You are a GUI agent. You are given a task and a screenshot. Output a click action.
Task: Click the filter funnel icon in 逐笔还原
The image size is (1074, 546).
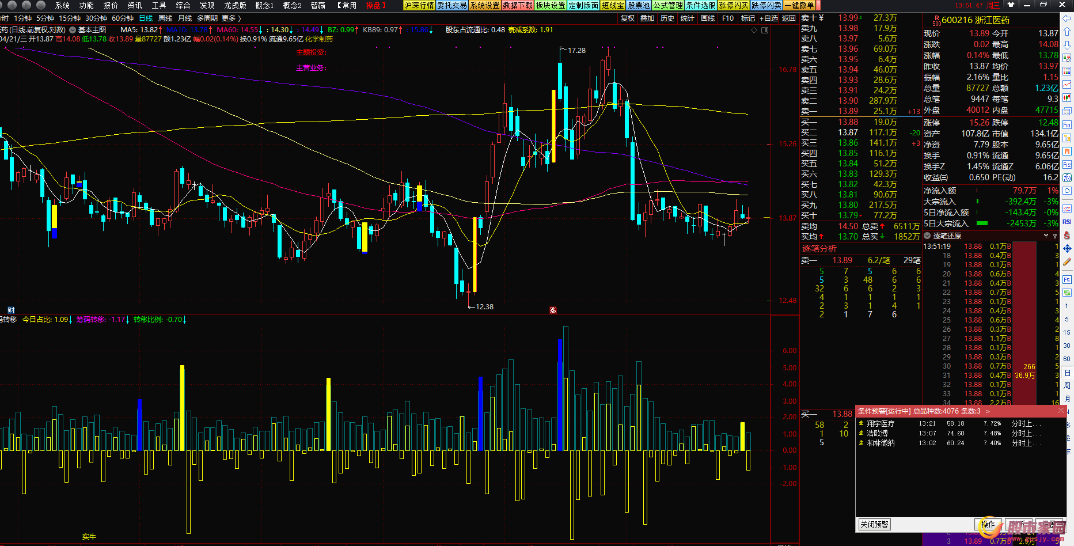1046,236
